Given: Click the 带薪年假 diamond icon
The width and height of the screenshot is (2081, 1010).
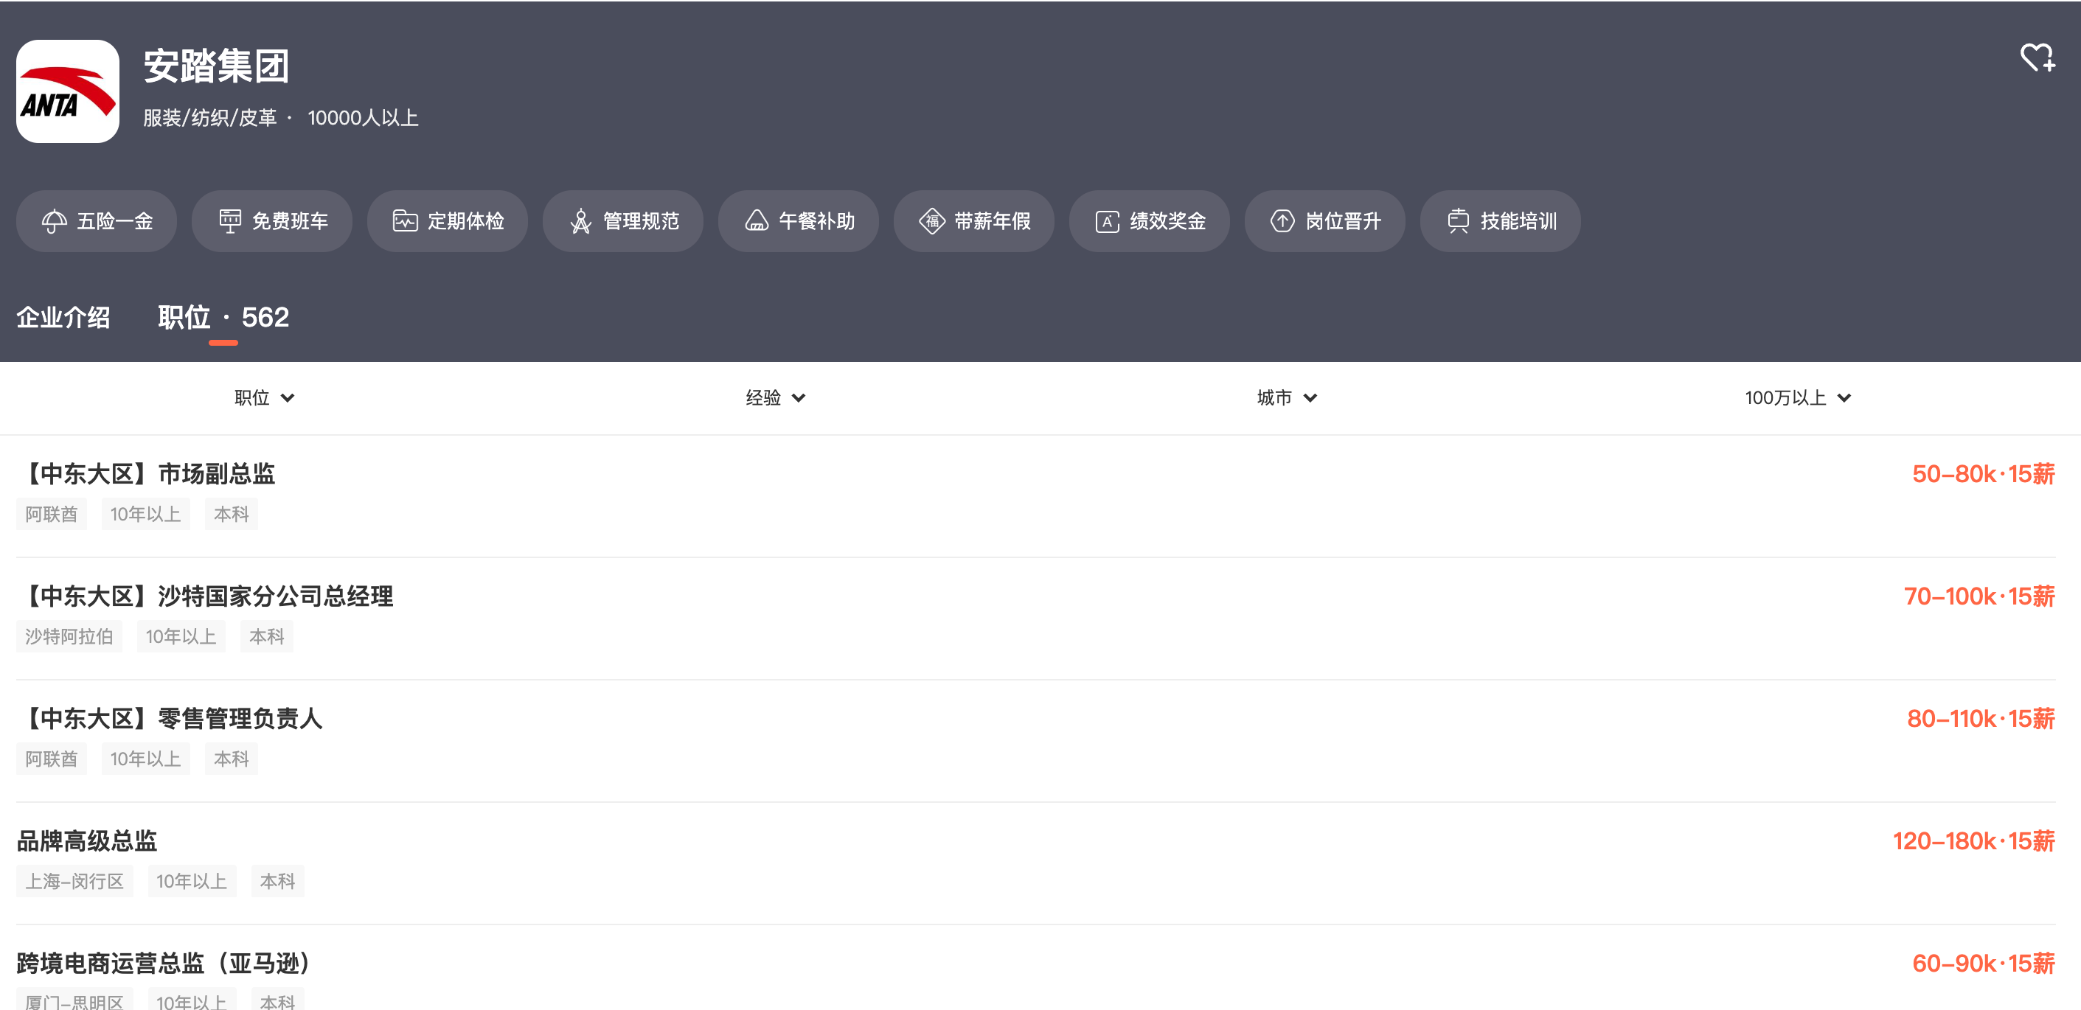Looking at the screenshot, I should click(931, 221).
